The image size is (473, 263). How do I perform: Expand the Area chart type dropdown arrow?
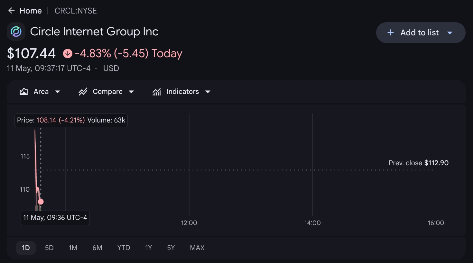point(58,92)
